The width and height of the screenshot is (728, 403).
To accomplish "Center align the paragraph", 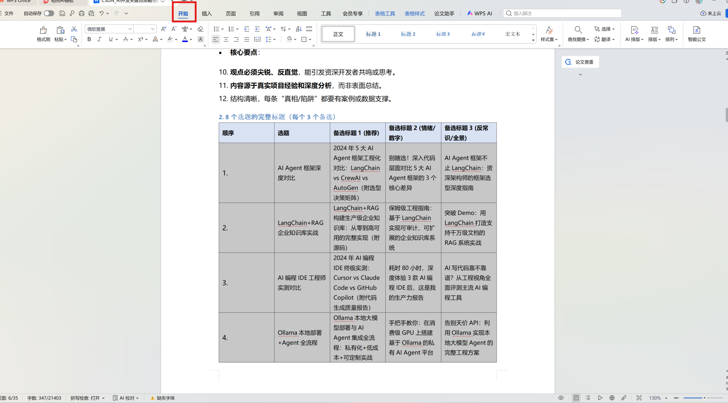I will coord(226,39).
